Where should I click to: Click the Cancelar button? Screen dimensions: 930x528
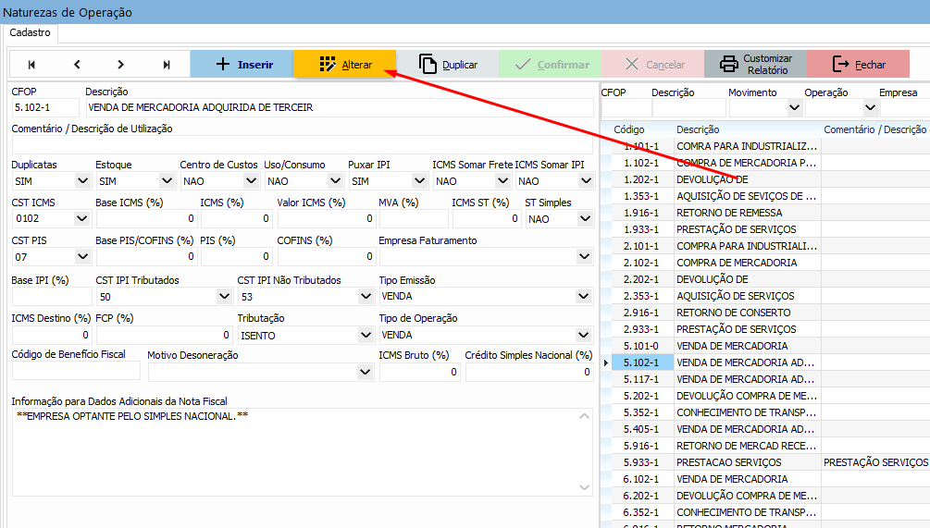(652, 64)
